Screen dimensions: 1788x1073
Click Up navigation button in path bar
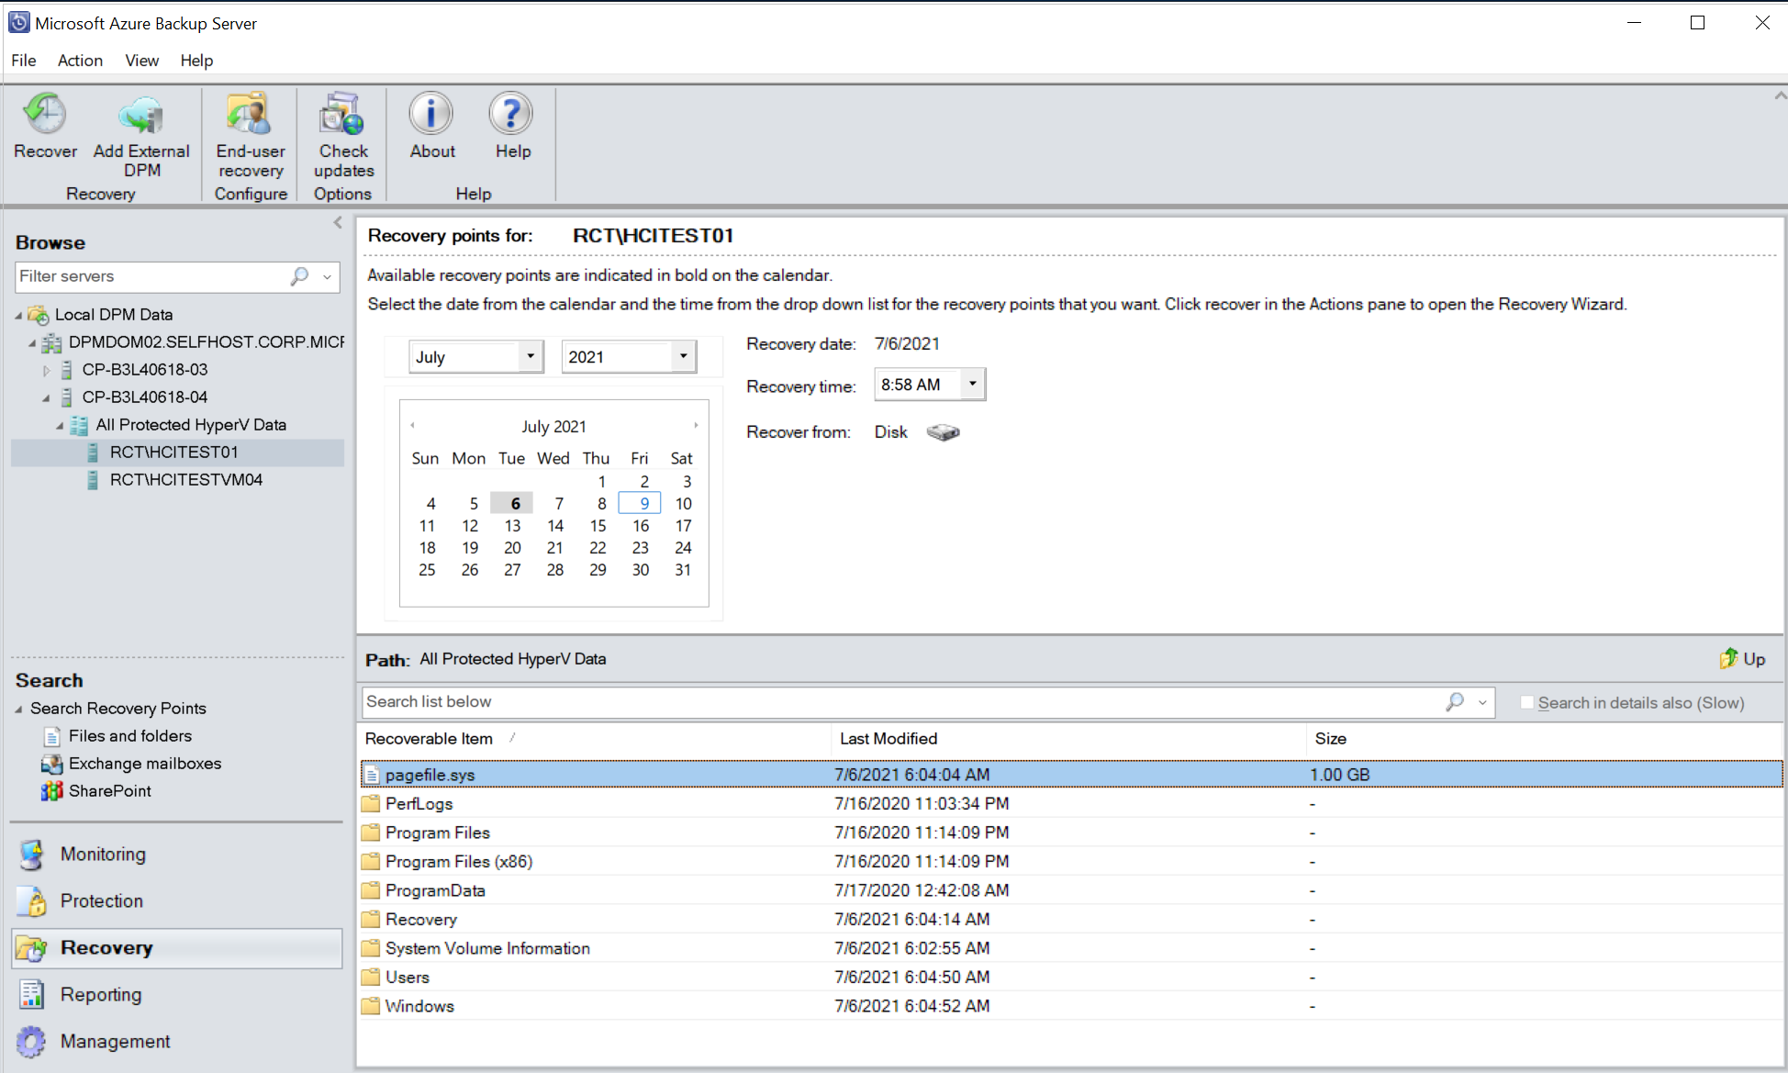[x=1742, y=658]
